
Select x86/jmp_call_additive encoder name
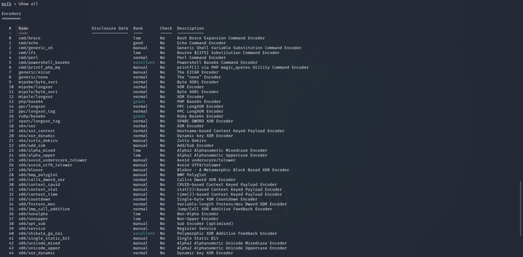[x=44, y=209]
